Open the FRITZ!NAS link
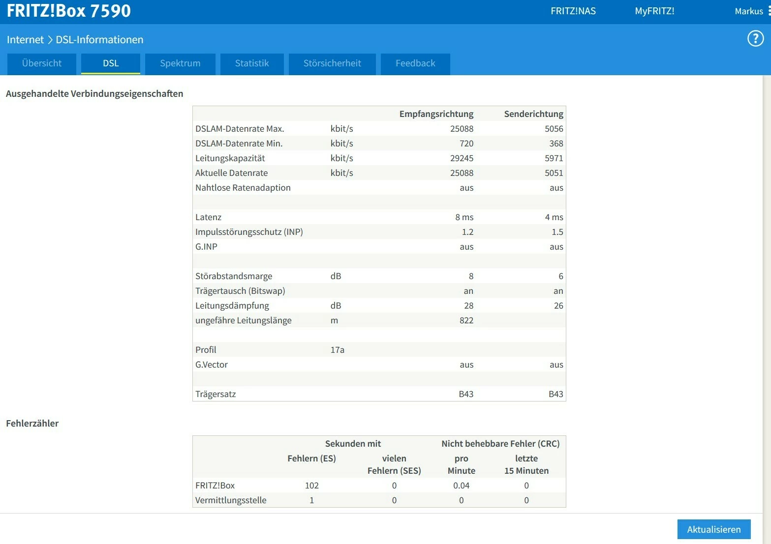 tap(573, 11)
